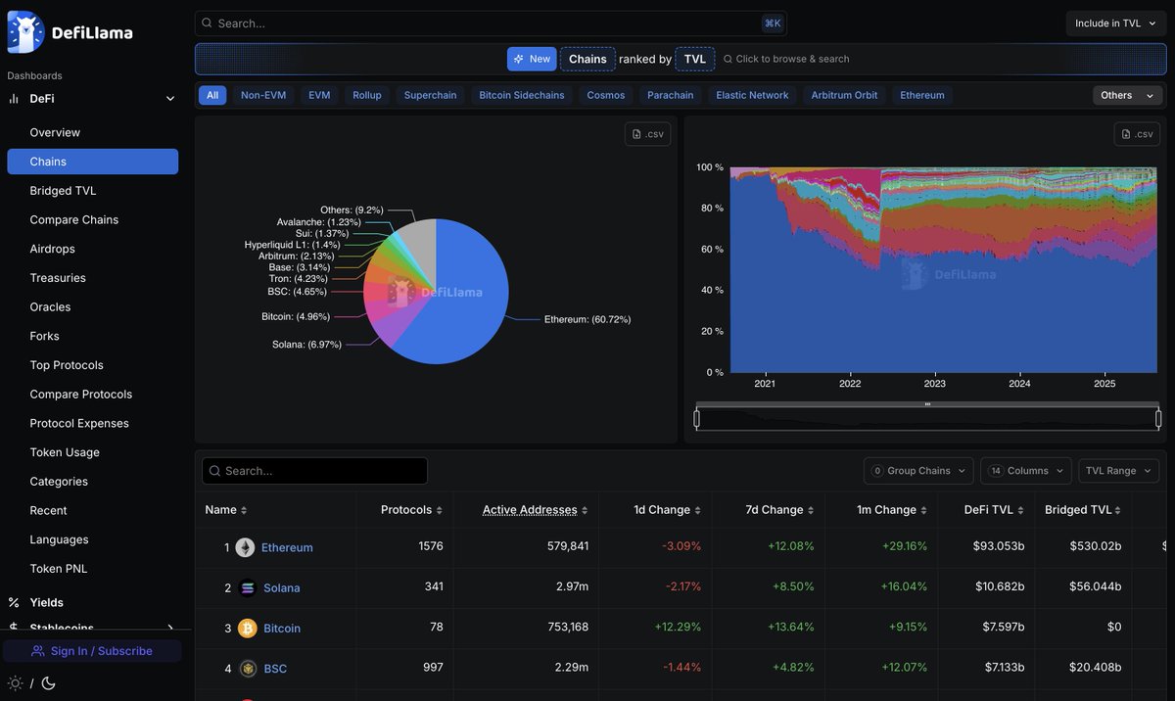This screenshot has width=1175, height=701.
Task: Click the left handle of time-range slider
Action: pyautogui.click(x=696, y=419)
